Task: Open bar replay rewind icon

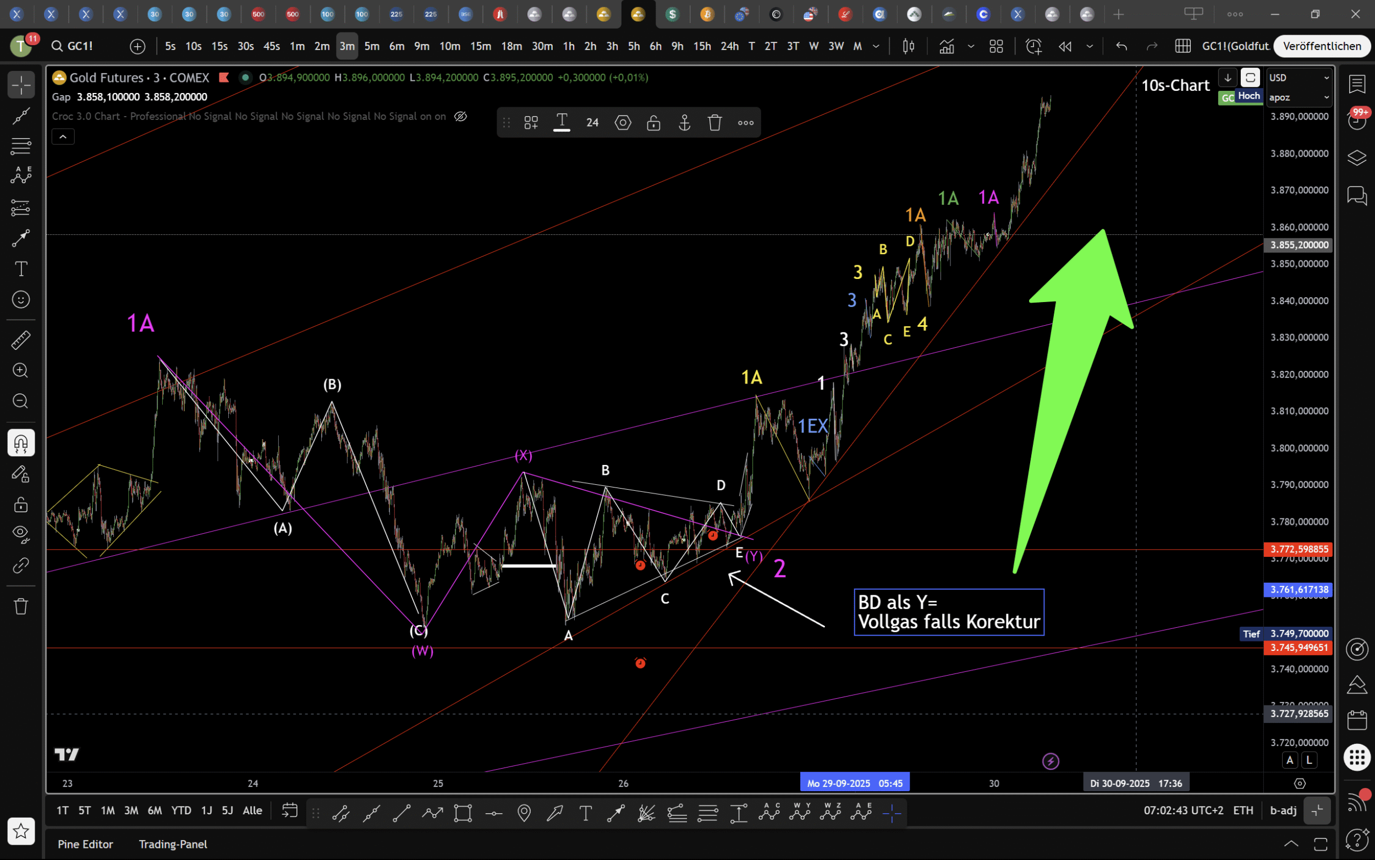Action: [x=1065, y=46]
